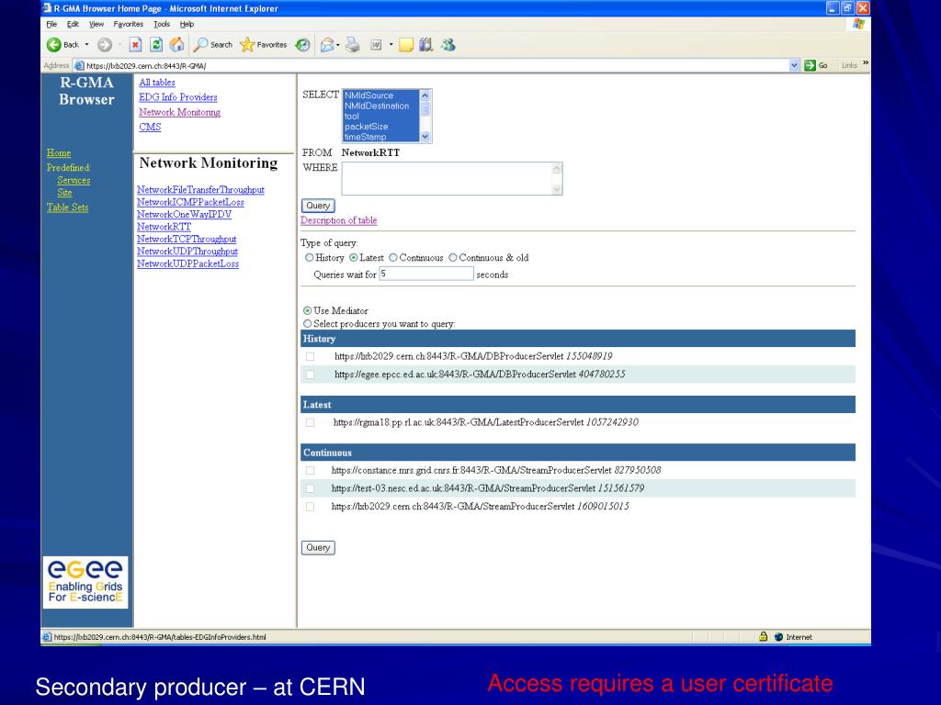Viewport: 941px width, 705px height.
Task: Click the bottom Query button
Action: [x=318, y=547]
